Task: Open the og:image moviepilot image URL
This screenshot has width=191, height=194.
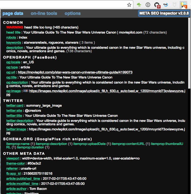Action: click(107, 91)
